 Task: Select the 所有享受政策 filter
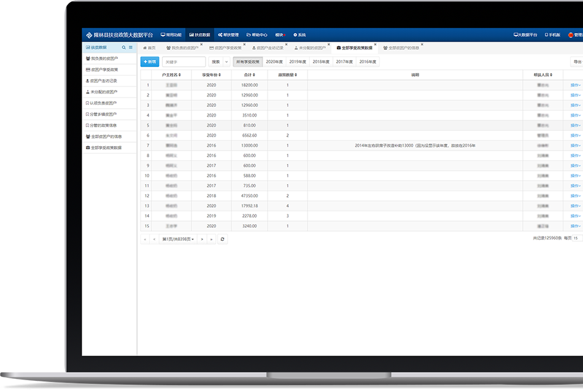pos(248,62)
